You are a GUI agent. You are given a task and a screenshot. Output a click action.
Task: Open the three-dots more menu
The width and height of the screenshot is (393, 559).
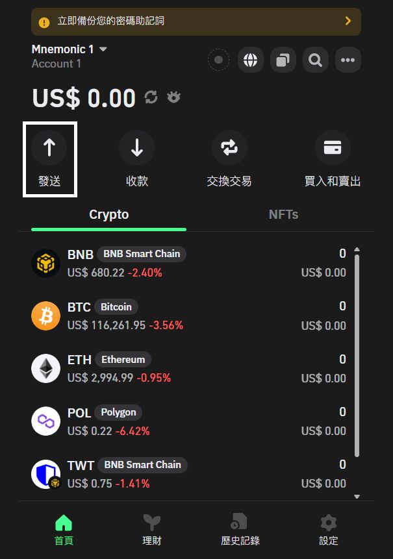click(x=348, y=60)
